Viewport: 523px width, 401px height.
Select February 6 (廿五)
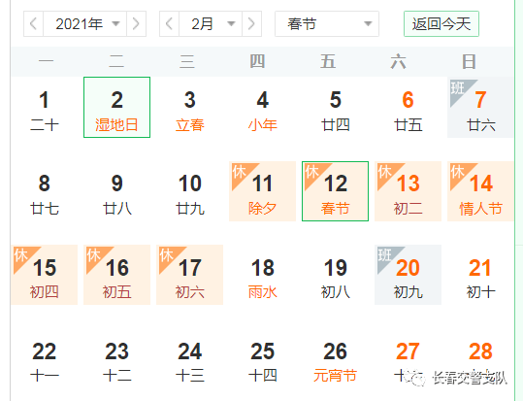click(408, 107)
